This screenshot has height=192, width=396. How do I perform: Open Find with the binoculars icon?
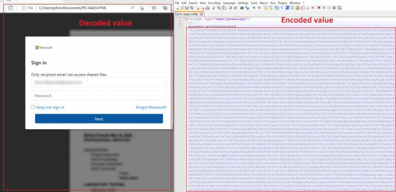[x=242, y=8]
